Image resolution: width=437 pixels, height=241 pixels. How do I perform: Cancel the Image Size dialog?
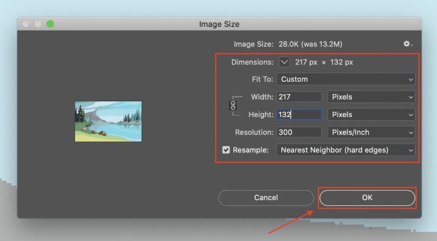point(266,198)
